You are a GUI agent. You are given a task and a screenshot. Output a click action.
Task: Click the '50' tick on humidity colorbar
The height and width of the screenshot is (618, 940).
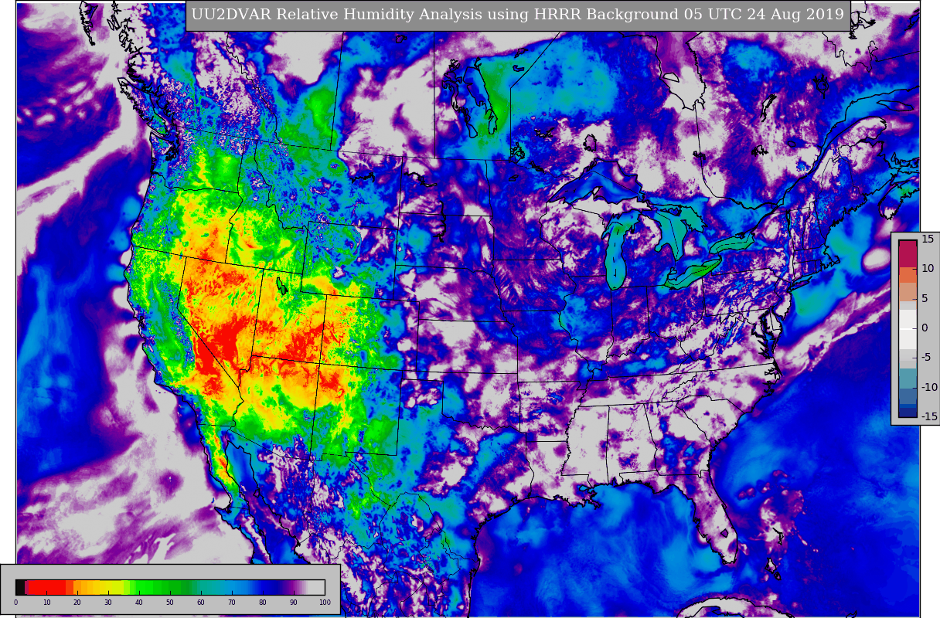pos(170,602)
